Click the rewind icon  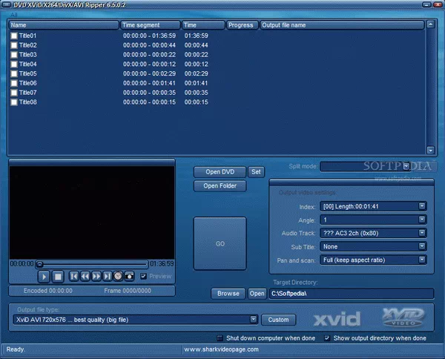(x=85, y=276)
